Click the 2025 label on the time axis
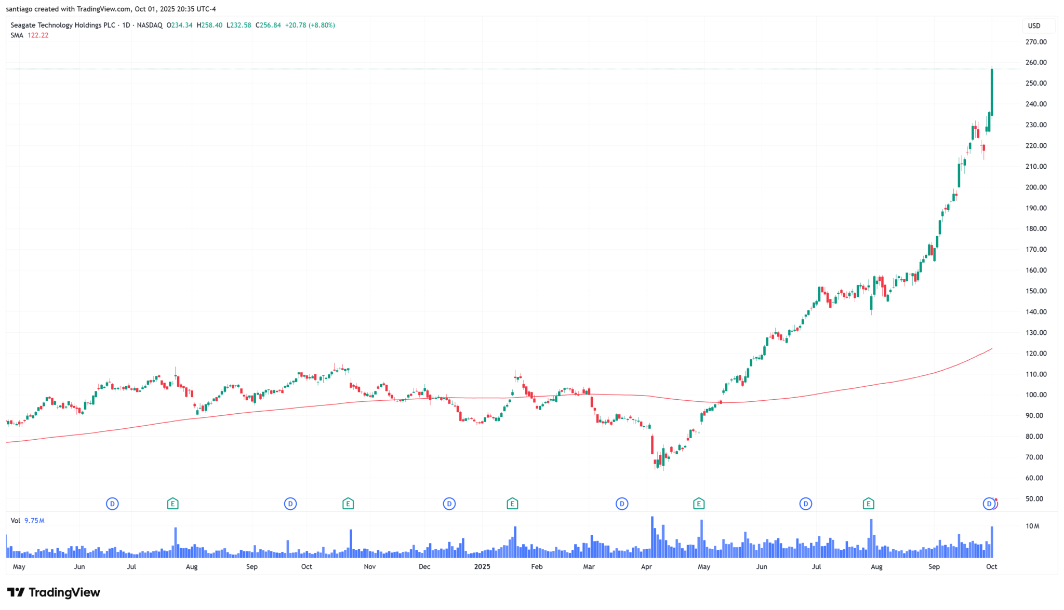 point(482,566)
